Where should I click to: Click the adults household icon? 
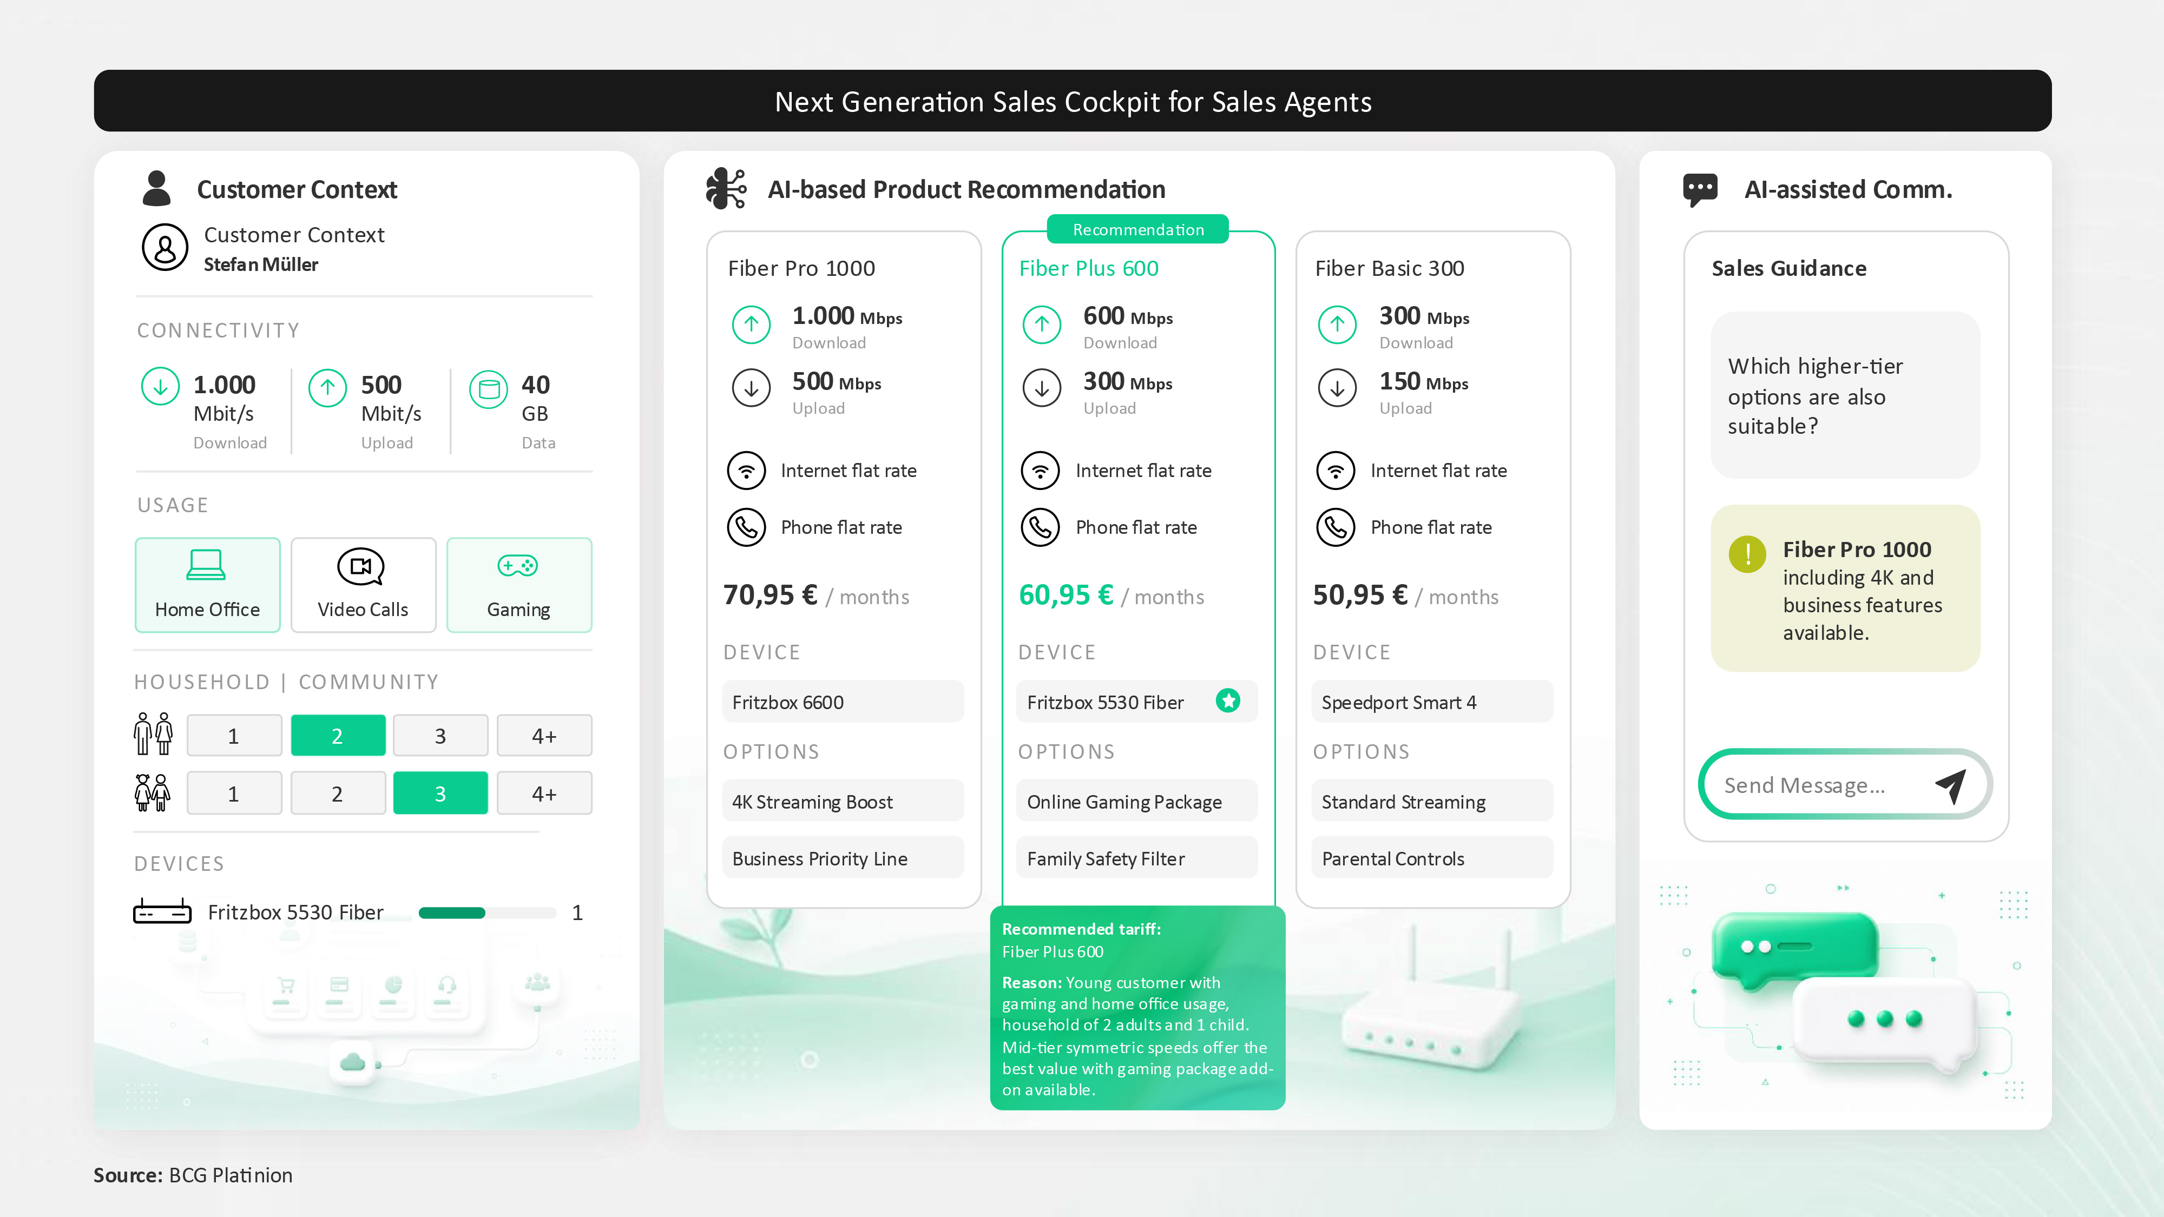pos(154,734)
